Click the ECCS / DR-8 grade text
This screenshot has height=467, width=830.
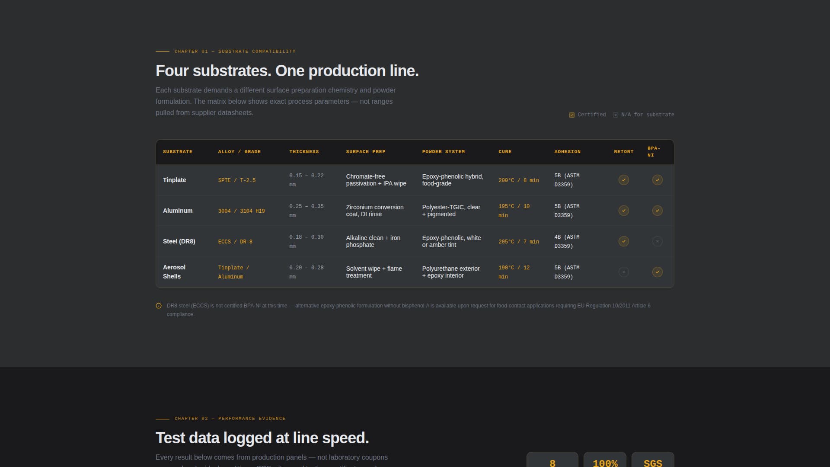[236, 241]
